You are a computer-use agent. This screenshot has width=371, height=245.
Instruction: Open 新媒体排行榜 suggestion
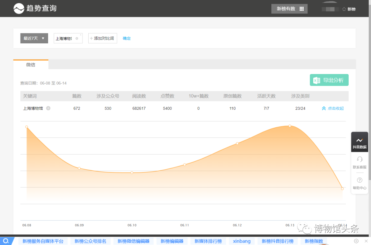(208, 241)
